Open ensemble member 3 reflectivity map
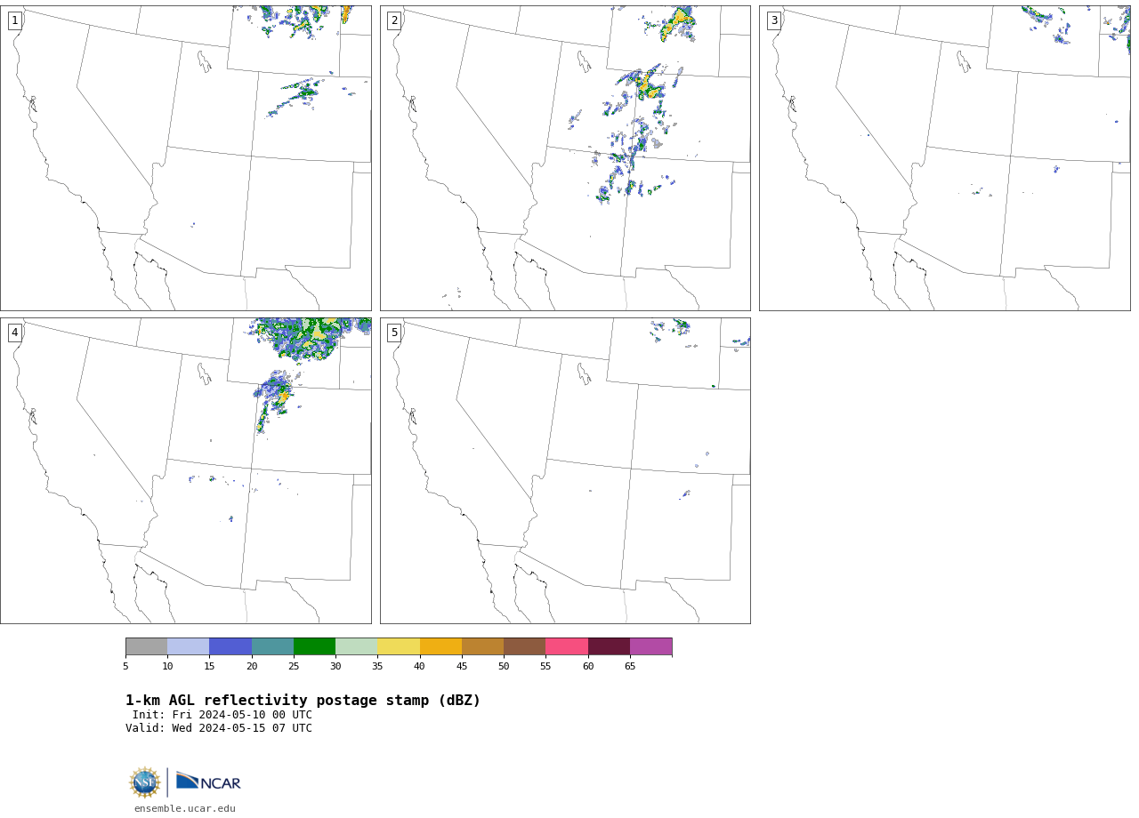The image size is (1139, 818). [x=944, y=158]
